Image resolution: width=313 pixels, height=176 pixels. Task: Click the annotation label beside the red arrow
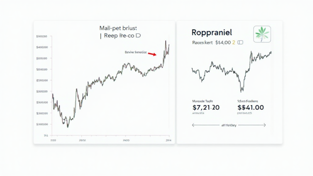(x=136, y=52)
